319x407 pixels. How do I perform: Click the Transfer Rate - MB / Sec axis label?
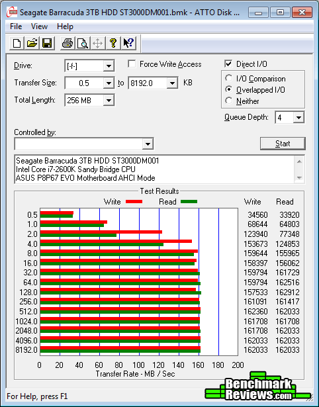pyautogui.click(x=135, y=374)
